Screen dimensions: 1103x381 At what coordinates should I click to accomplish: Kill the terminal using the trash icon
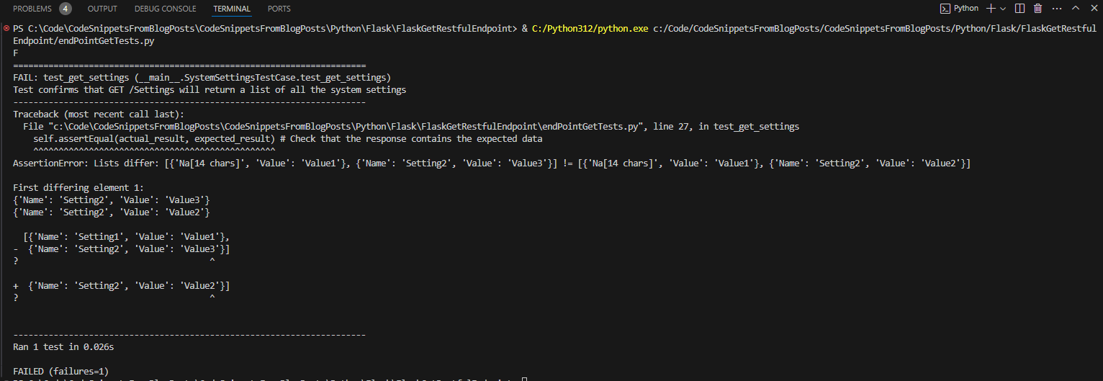(x=1038, y=9)
